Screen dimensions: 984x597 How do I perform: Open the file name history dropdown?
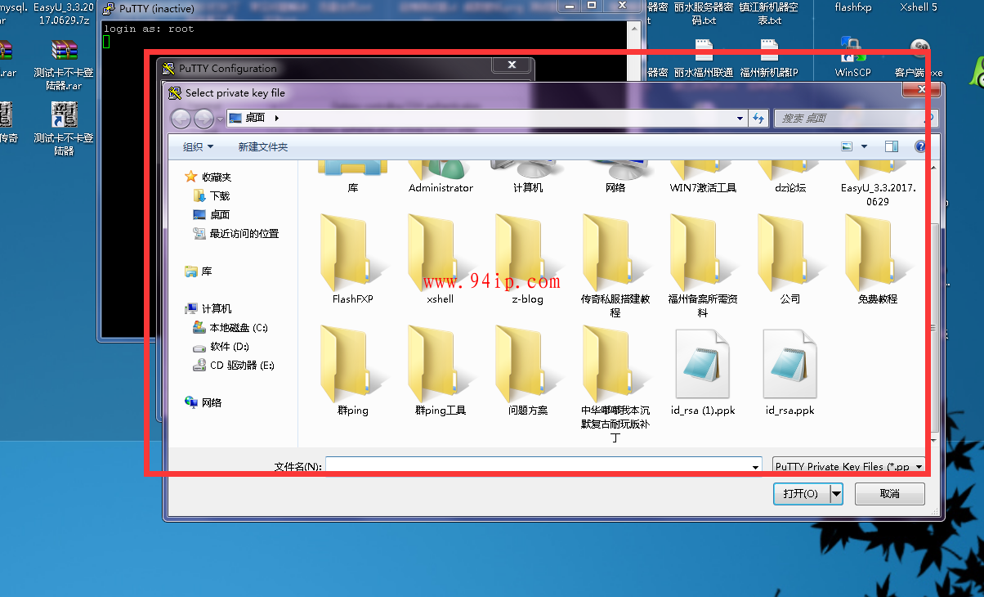pos(755,466)
